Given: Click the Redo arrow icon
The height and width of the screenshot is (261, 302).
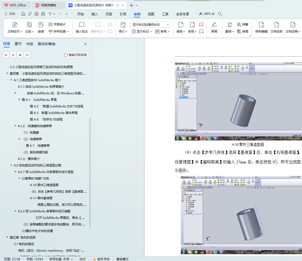Looking at the screenshot, I should (x=60, y=14).
